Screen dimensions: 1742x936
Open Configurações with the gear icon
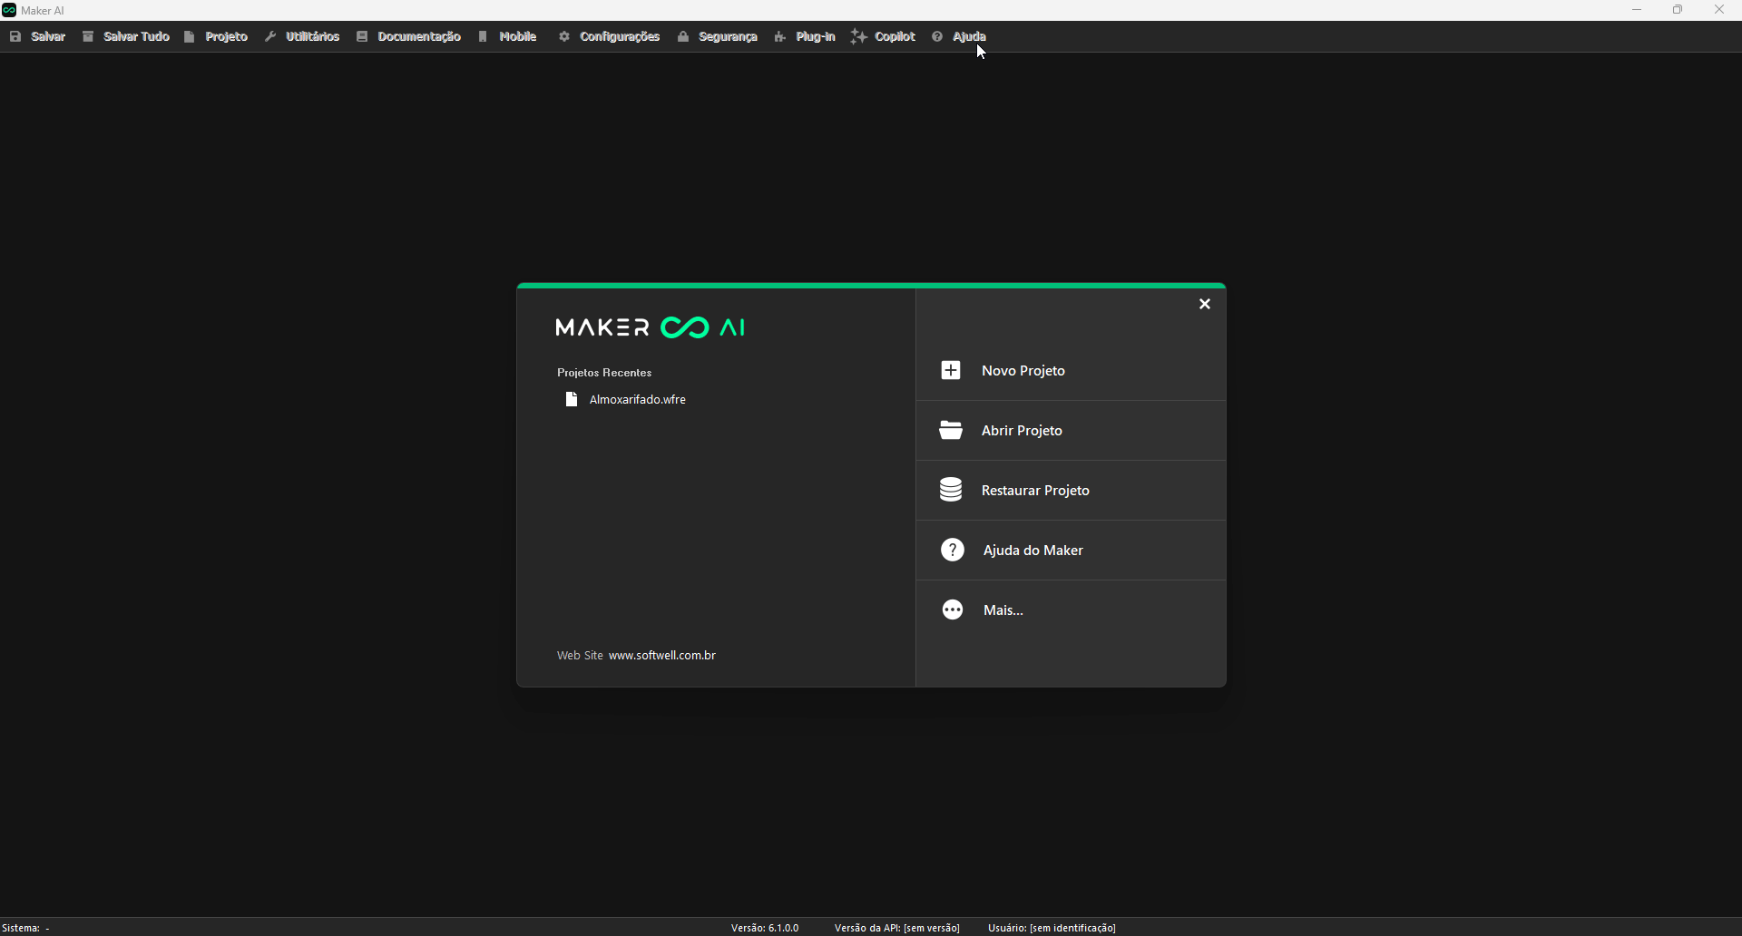pyautogui.click(x=563, y=36)
